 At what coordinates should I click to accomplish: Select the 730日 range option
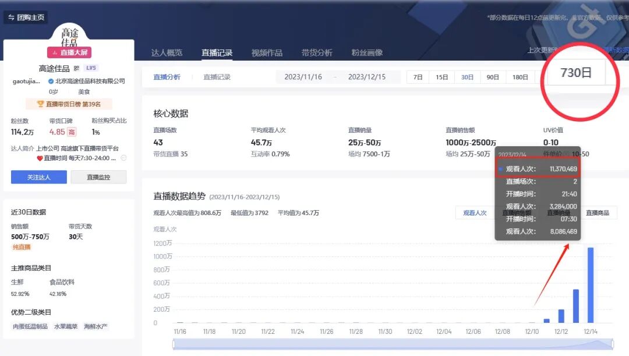tap(576, 73)
